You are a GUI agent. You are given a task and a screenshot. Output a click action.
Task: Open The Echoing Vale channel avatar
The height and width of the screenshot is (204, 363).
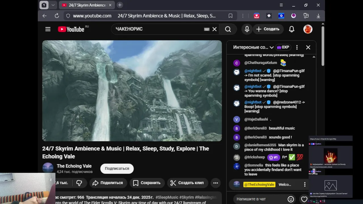(x=48, y=168)
